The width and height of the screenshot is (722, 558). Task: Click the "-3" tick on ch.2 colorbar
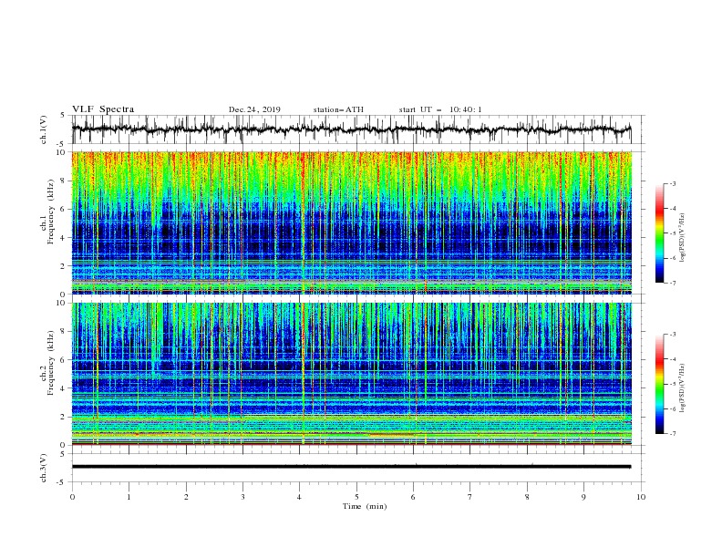(x=672, y=335)
